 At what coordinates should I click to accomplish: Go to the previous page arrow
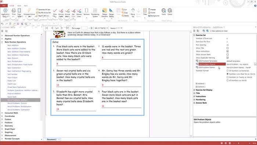52,28
